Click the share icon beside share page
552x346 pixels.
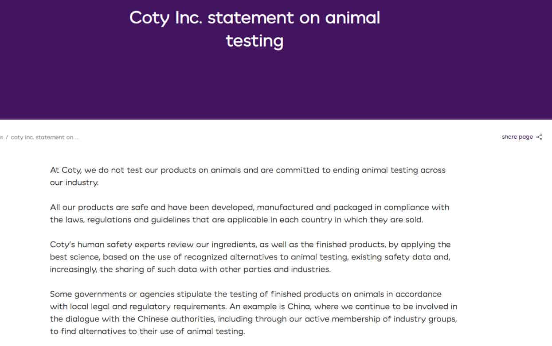click(539, 137)
